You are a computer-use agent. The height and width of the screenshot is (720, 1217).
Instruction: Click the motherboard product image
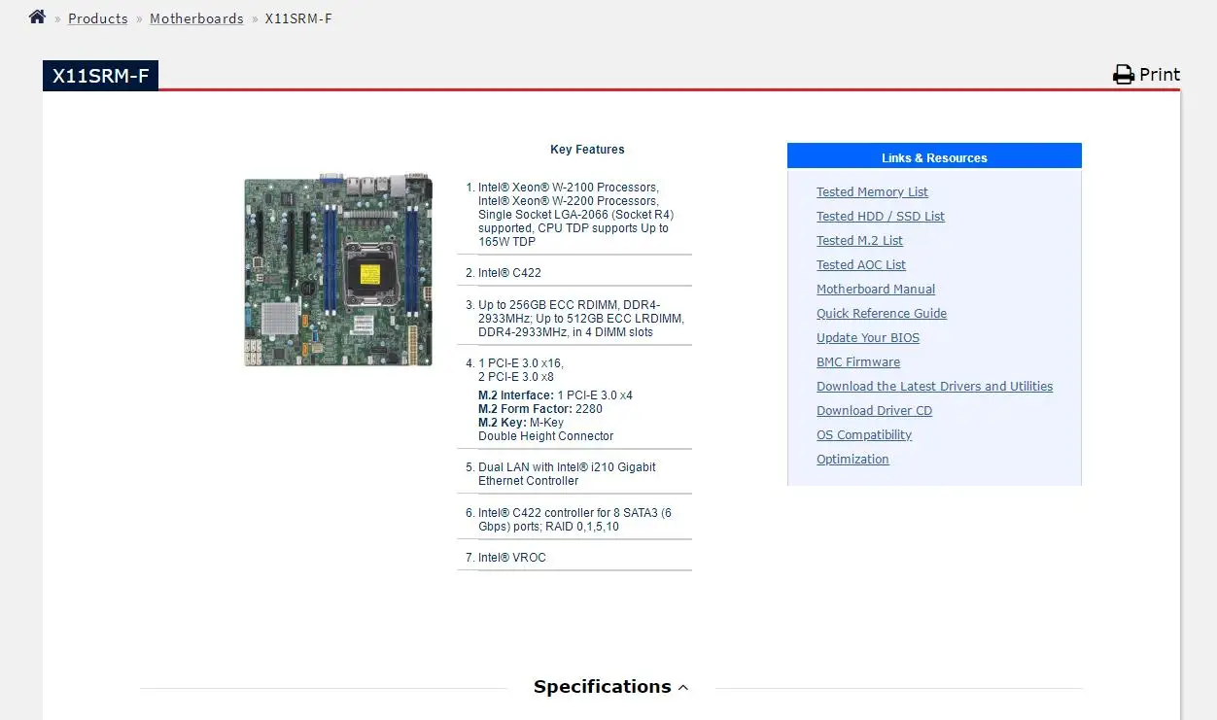click(x=338, y=268)
